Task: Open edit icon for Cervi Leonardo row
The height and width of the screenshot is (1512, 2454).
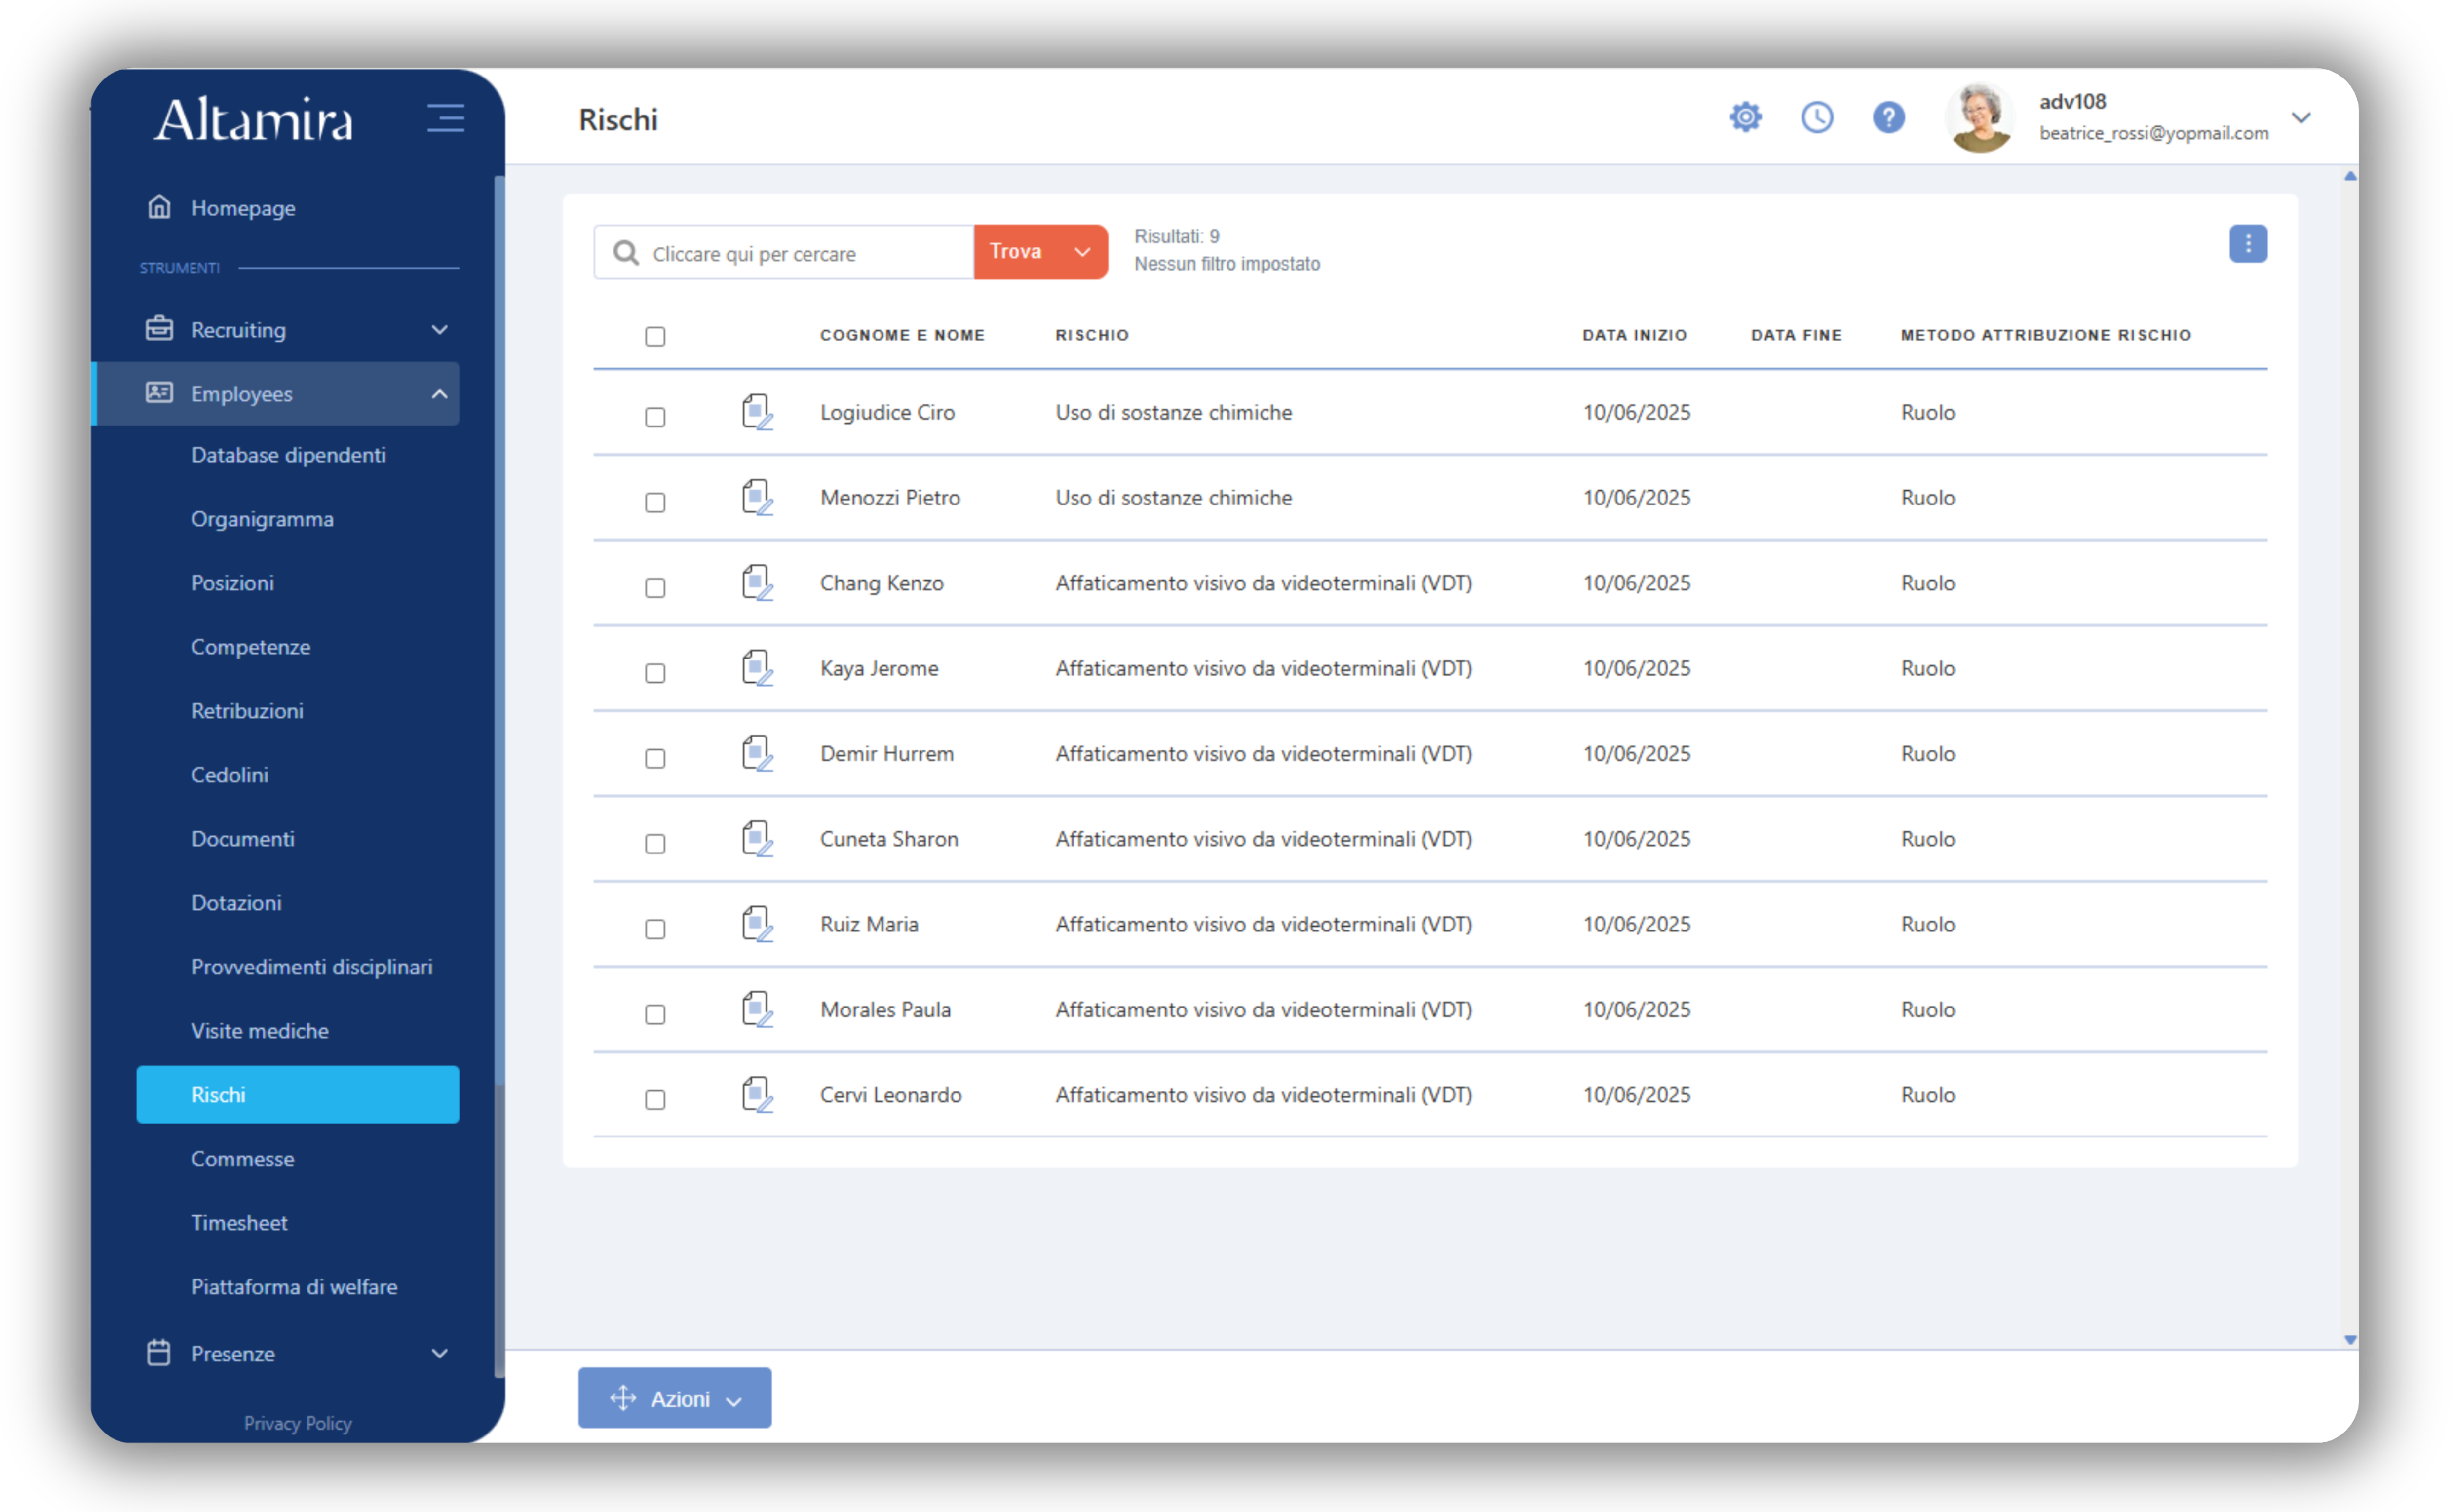Action: pyautogui.click(x=757, y=1094)
